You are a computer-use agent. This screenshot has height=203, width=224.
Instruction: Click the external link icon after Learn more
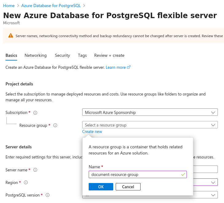(x=129, y=67)
